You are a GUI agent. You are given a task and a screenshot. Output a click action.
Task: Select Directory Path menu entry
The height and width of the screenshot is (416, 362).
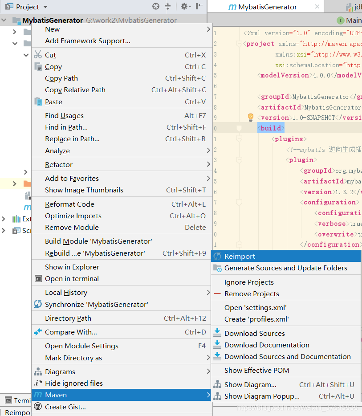pos(122,318)
